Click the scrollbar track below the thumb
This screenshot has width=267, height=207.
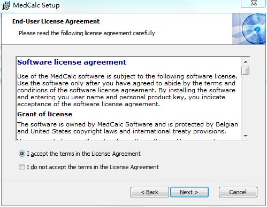tap(246, 103)
